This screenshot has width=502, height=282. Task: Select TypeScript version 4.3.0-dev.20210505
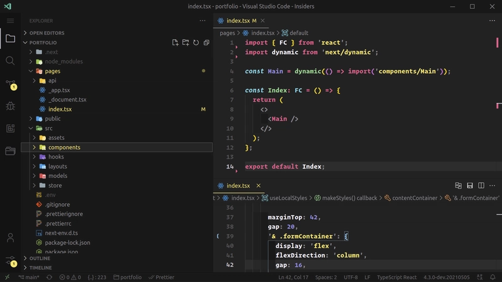click(446, 277)
